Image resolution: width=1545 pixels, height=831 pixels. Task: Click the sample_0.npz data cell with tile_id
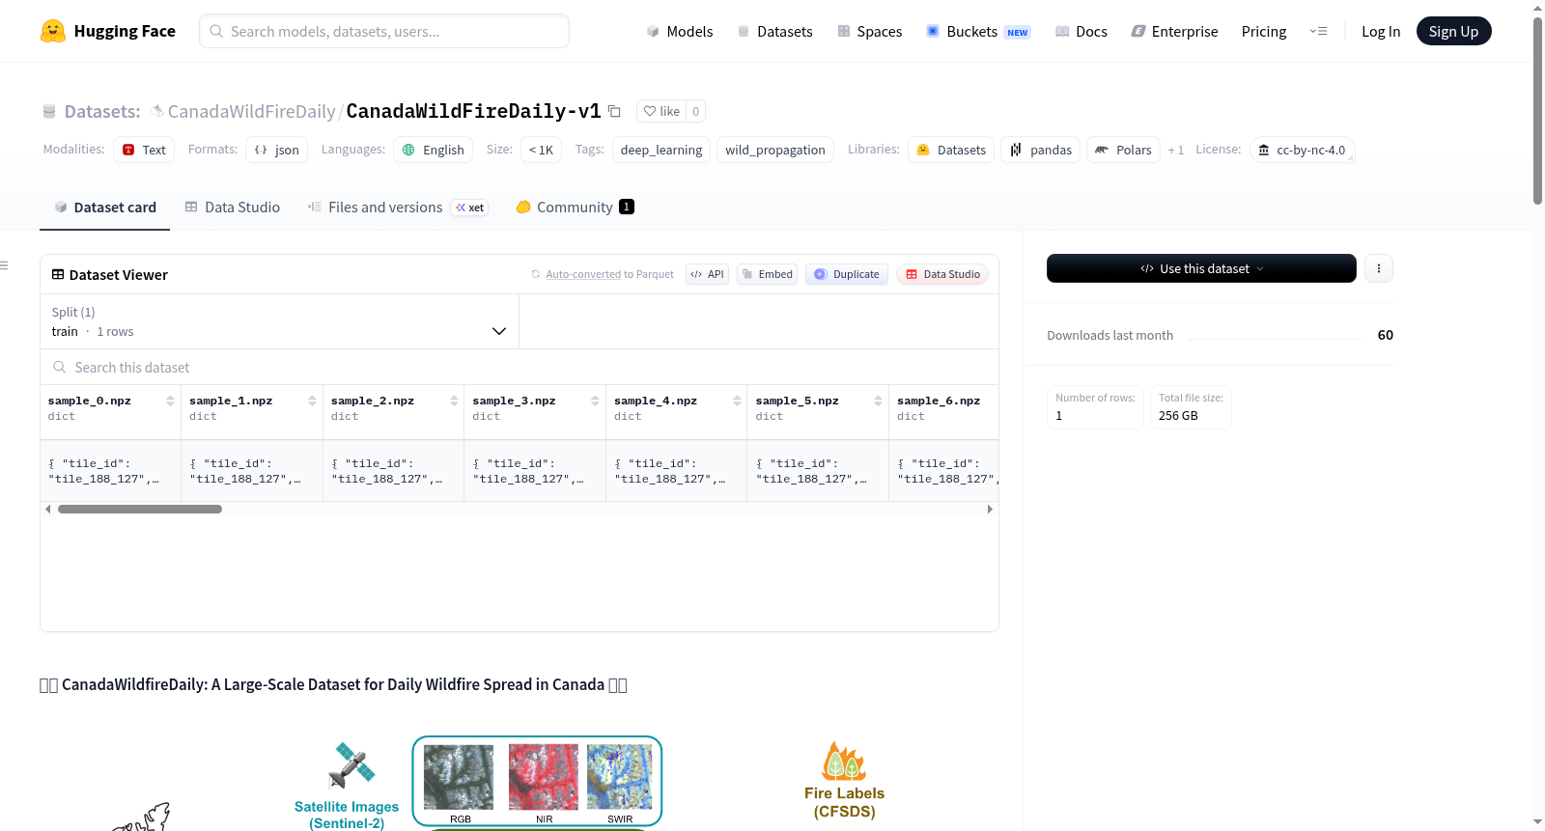pos(110,471)
